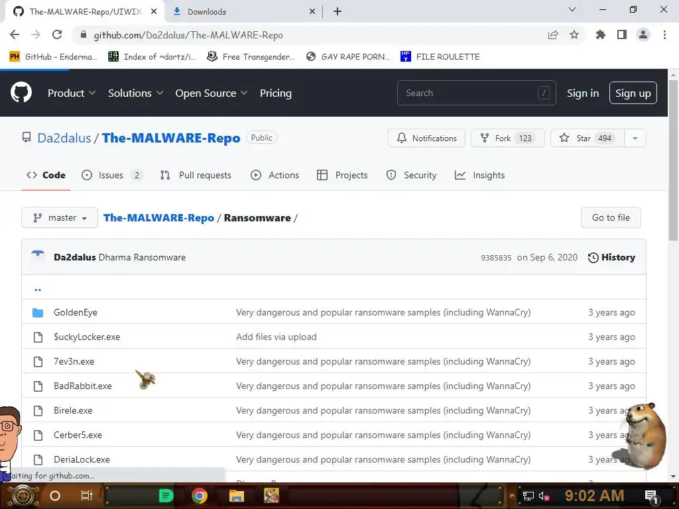
Task: Expand the Open Source menu
Action: (x=212, y=93)
